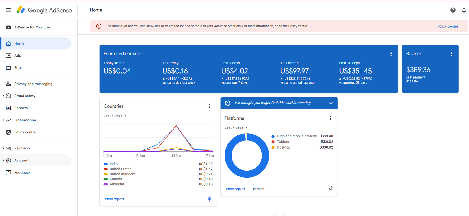Click the US$97.97 this month value
Image resolution: width=469 pixels, height=216 pixels.
coord(295,71)
